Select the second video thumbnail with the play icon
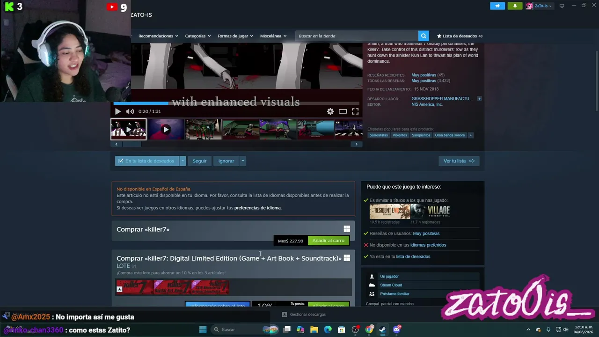 166,130
